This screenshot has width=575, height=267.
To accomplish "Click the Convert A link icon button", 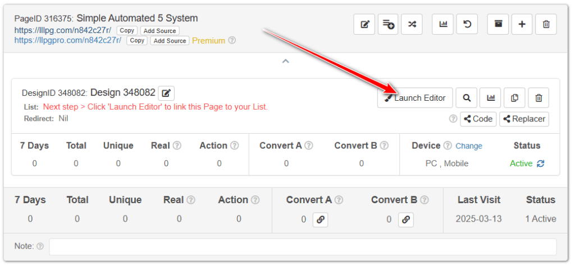I will tap(320, 219).
